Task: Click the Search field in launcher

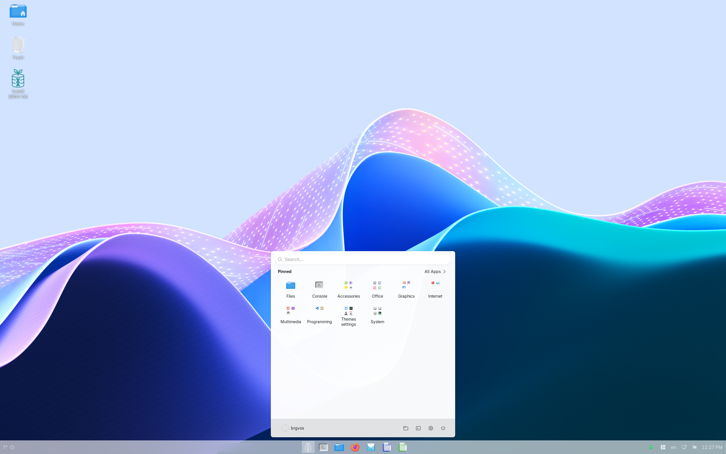Action: (363, 259)
